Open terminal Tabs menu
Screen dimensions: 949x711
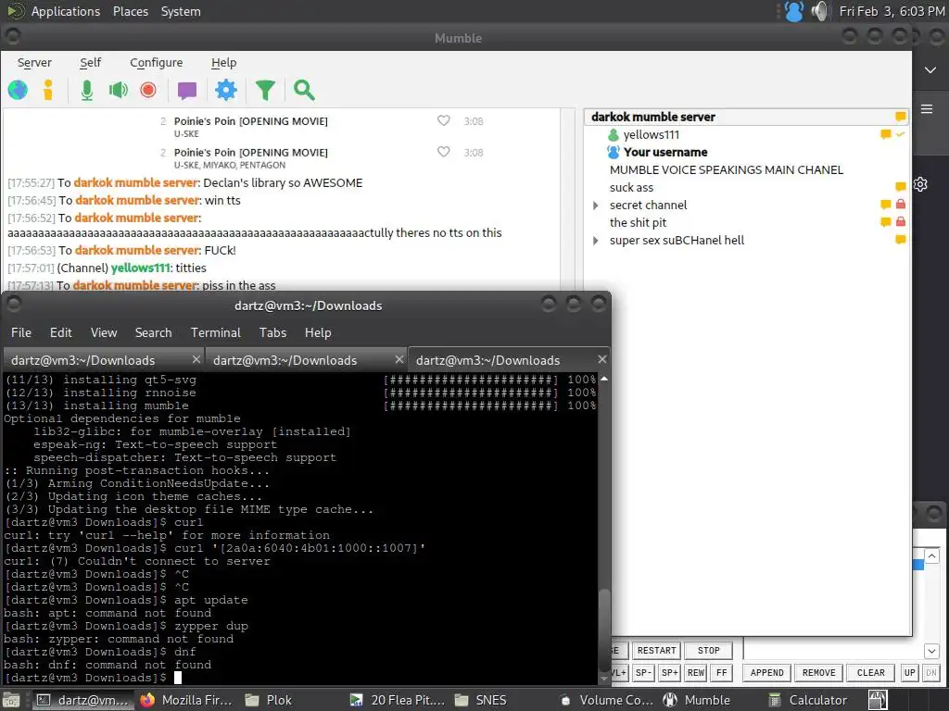tap(272, 332)
